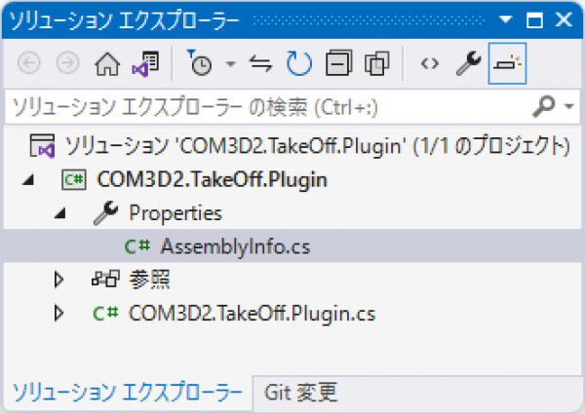This screenshot has width=585, height=414.
Task: Select the ソリューション エクスプローラー bottom tab
Action: 125,393
